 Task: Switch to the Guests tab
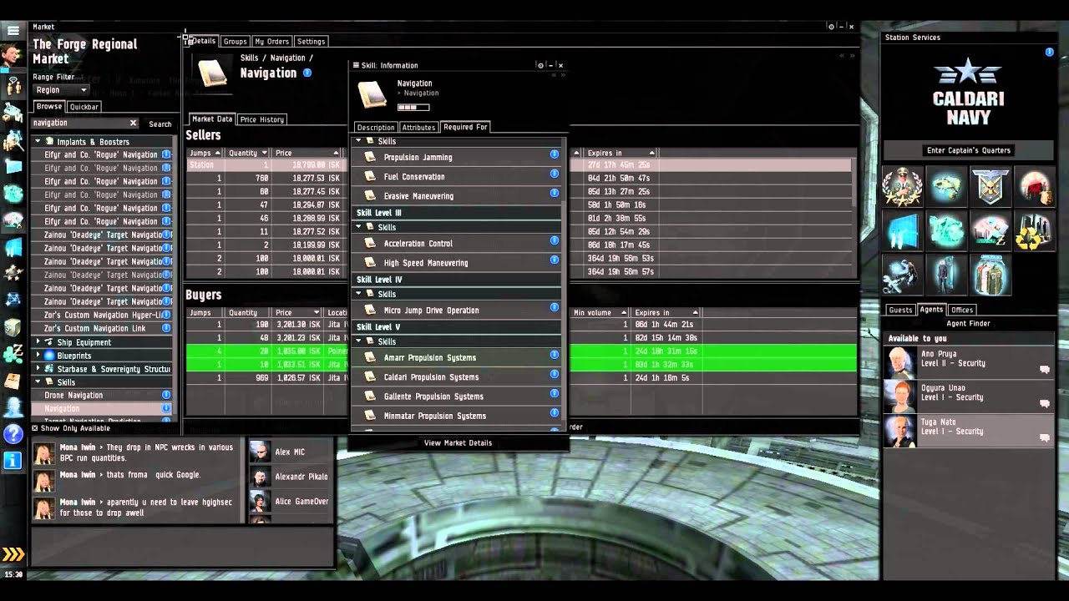click(900, 310)
